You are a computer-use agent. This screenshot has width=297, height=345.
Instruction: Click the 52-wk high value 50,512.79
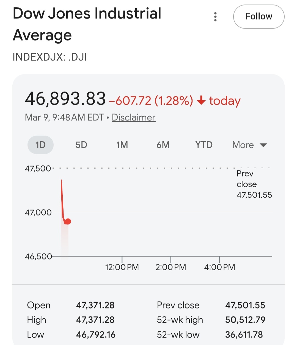pos(245,320)
